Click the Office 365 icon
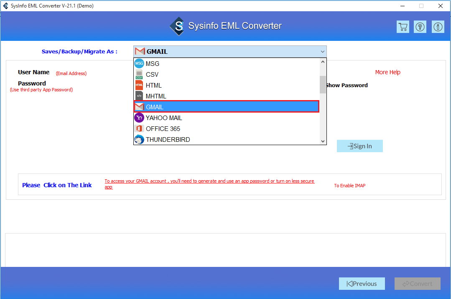This screenshot has height=299, width=451. [139, 128]
